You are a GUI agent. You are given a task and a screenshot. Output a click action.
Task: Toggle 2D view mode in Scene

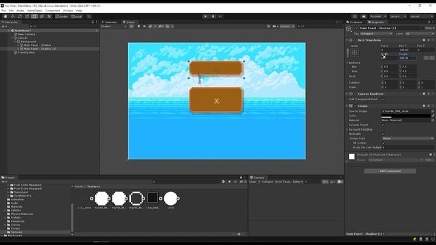point(131,26)
